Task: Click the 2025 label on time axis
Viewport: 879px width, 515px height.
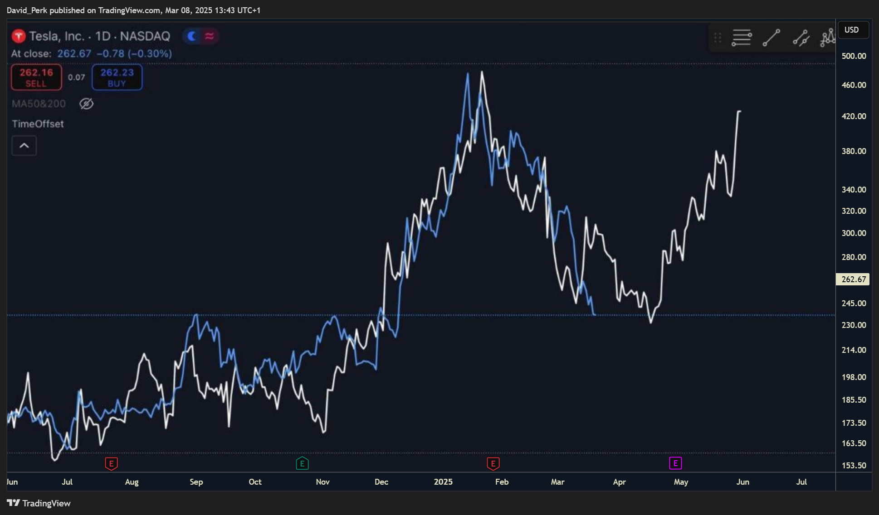Action: 443,482
